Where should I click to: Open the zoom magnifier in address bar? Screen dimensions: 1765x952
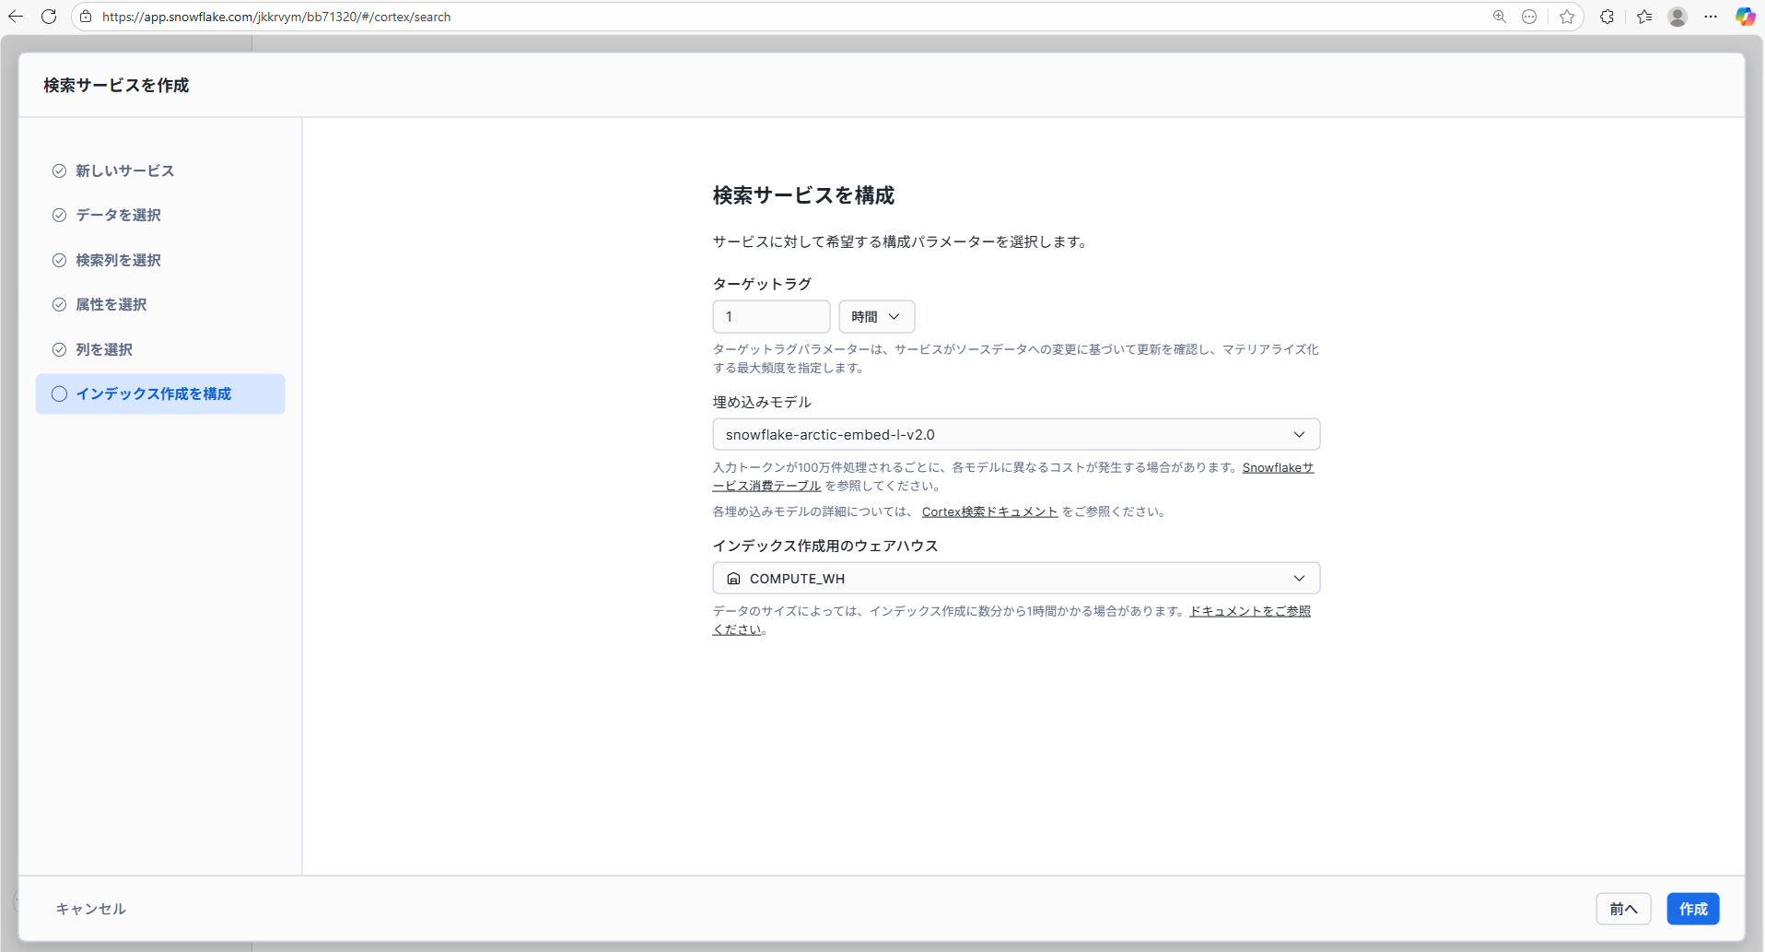pos(1500,16)
